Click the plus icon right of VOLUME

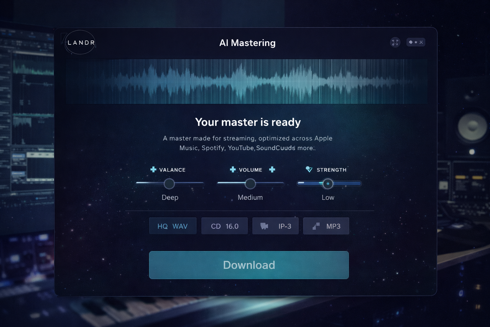coord(272,170)
